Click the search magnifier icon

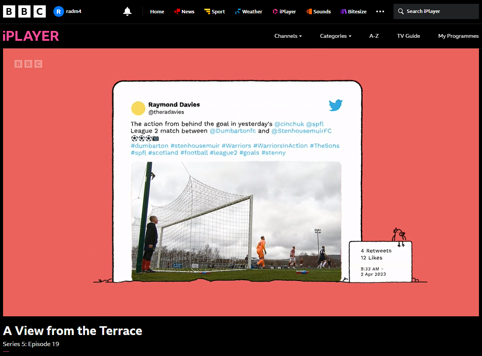tap(401, 11)
